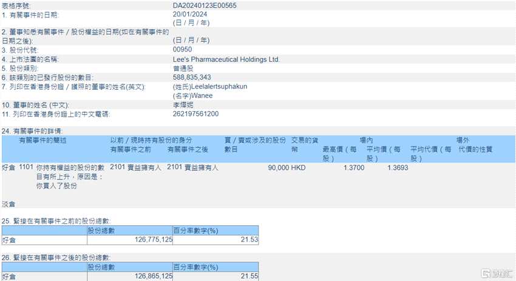516x281 pixels.
Task: Select stock code 00950
Action: [x=182, y=49]
